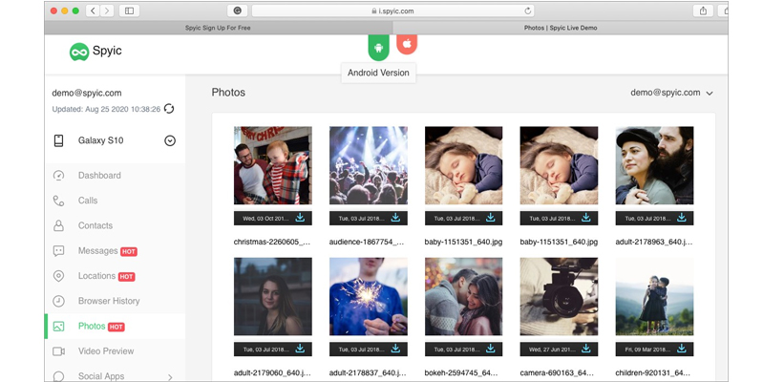Open Messages in the sidebar

click(97, 250)
